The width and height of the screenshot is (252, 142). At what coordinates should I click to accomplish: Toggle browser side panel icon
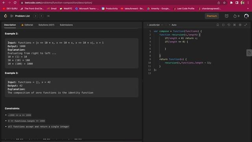pos(237,3)
